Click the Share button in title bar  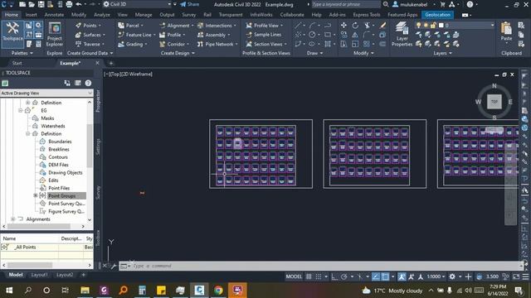pos(190,4)
